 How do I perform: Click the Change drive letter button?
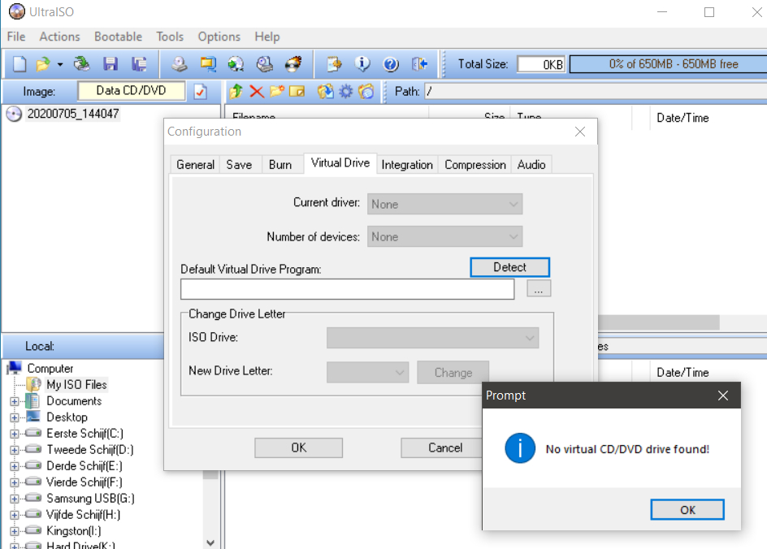(453, 373)
